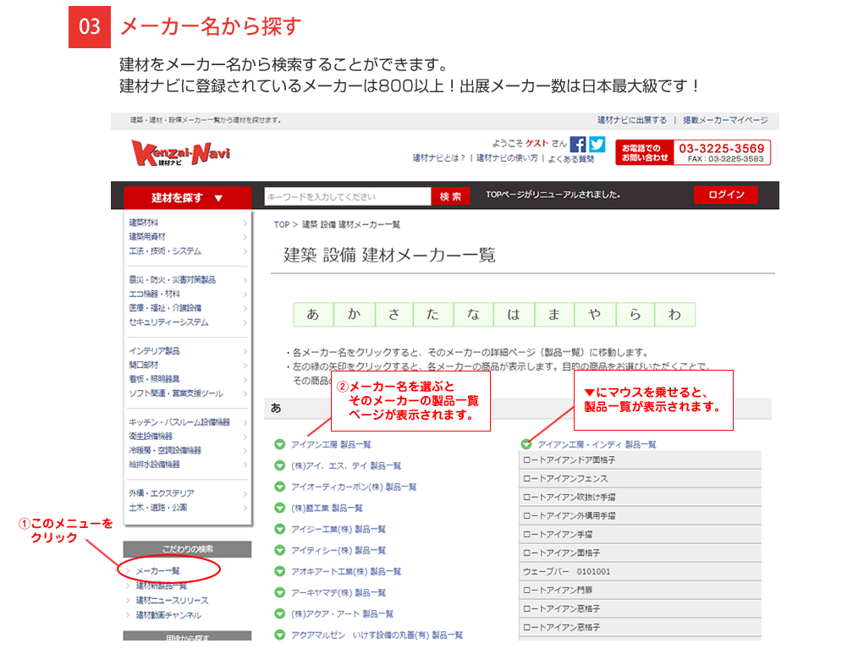
Task: Click green arrow beside アイアン工房・インディ
Action: pos(526,444)
